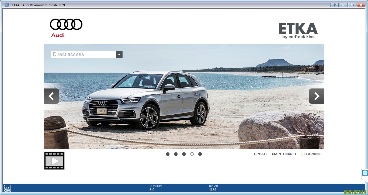Click 'by carfreak.kiss' text

(298, 37)
